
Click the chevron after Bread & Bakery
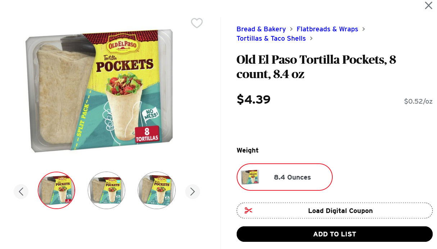tap(291, 29)
